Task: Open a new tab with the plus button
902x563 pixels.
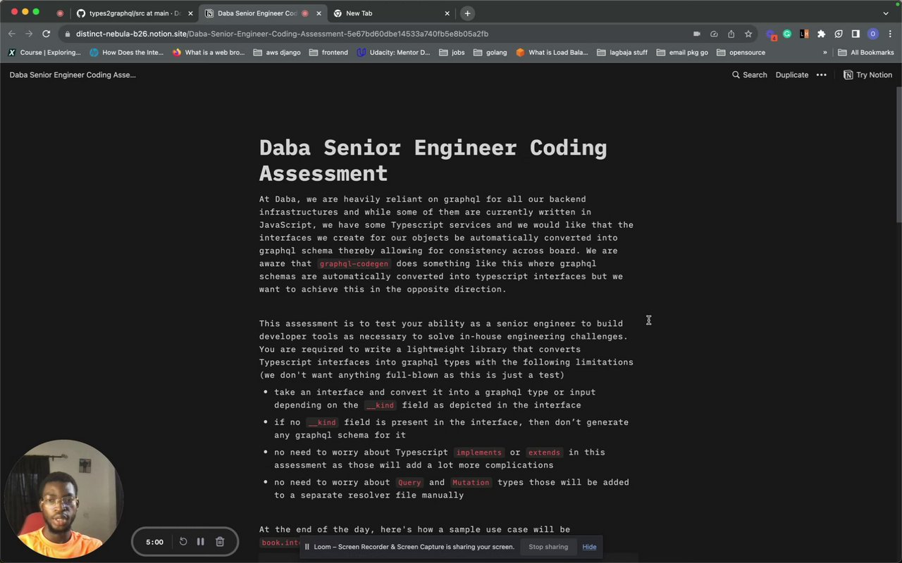Action: click(x=467, y=13)
